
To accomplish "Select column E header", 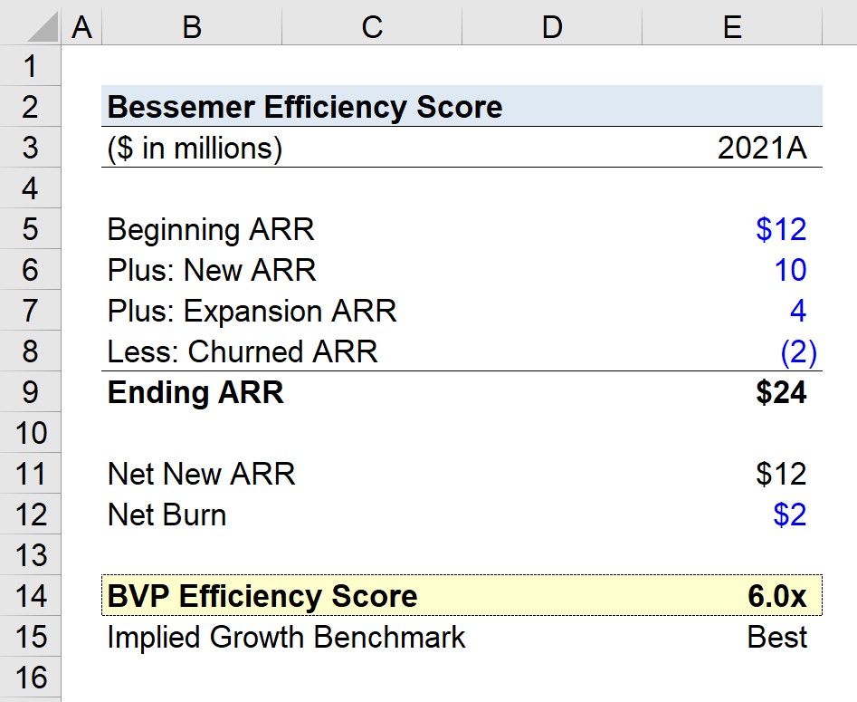I will (732, 27).
